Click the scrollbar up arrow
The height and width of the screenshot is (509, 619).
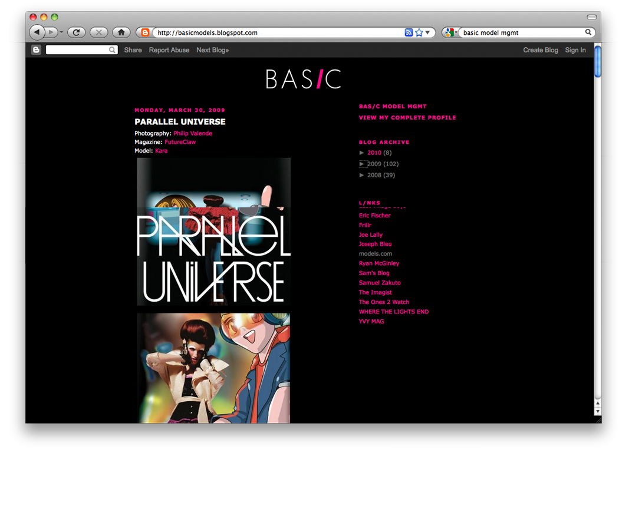(598, 404)
